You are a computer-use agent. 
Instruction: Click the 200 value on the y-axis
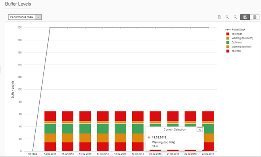[x=19, y=28]
